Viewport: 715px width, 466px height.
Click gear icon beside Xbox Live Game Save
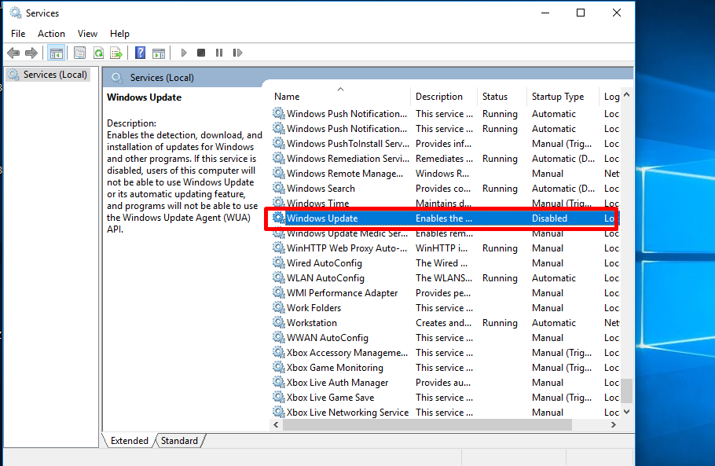pos(279,397)
